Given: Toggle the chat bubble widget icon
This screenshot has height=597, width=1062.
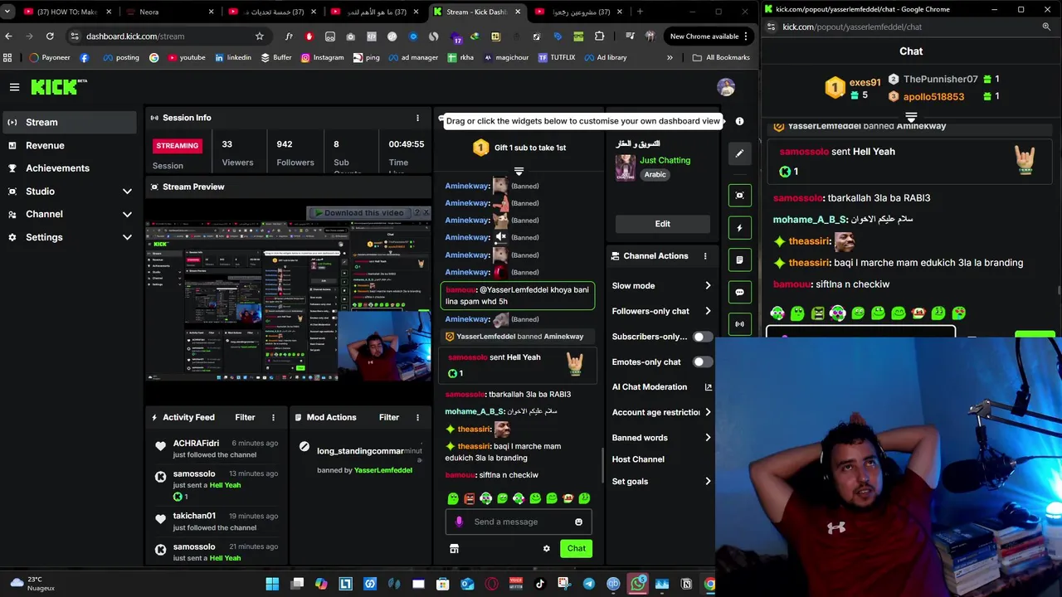Looking at the screenshot, I should [x=739, y=292].
